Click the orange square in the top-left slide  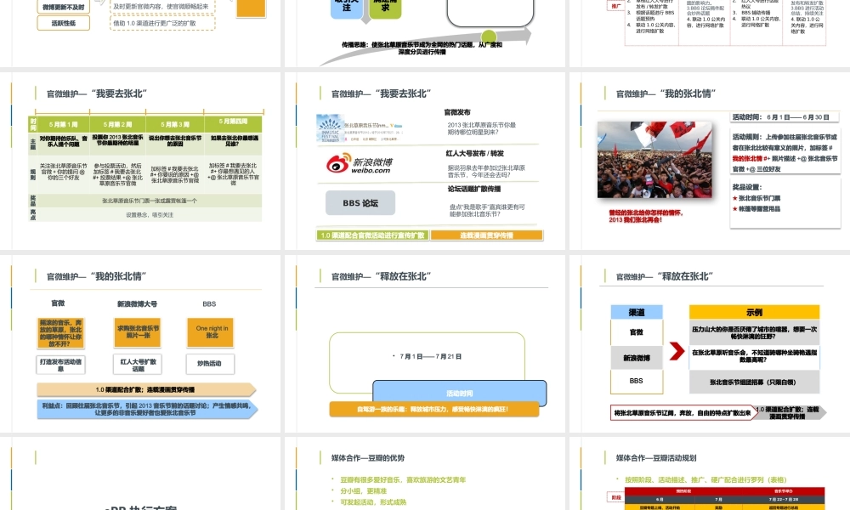click(251, 8)
